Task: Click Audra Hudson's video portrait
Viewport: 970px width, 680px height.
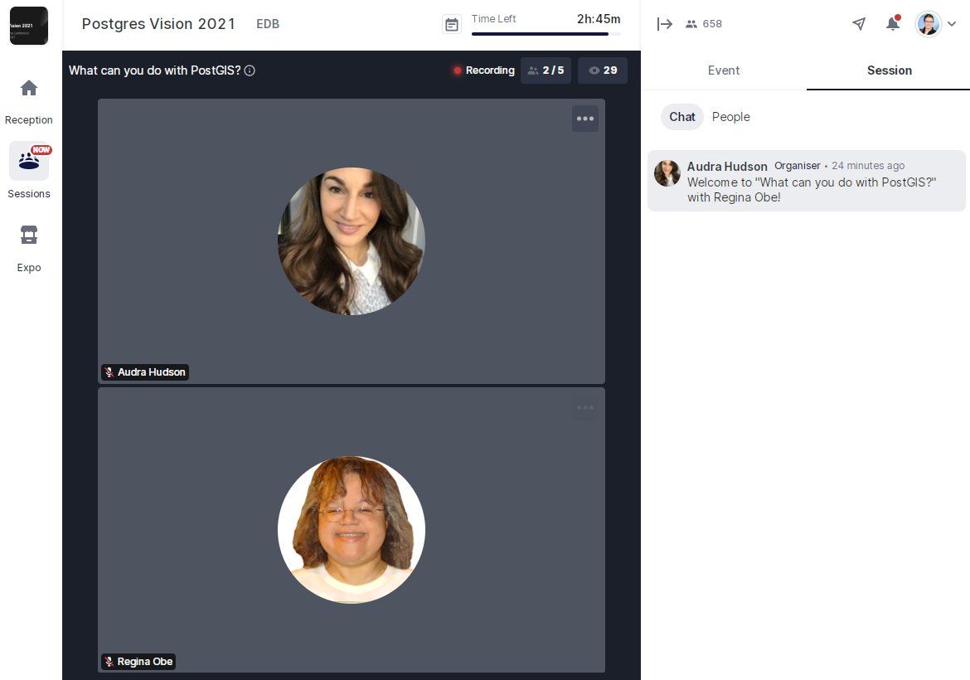Action: [352, 241]
